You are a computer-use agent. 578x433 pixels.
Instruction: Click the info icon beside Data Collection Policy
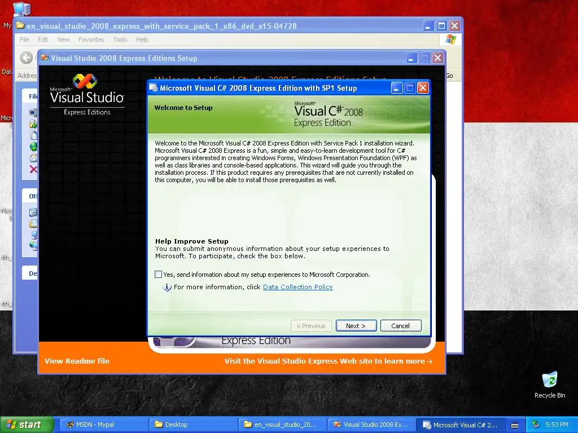(167, 287)
